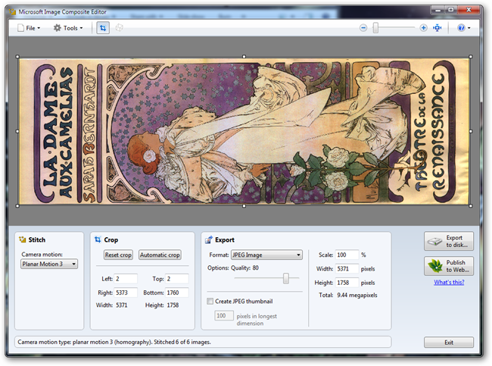
Task: Click the Left crop value field
Action: (126, 279)
